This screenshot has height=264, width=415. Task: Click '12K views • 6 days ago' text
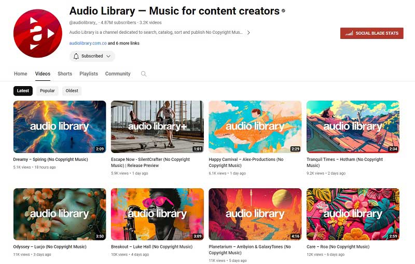tap(326, 255)
